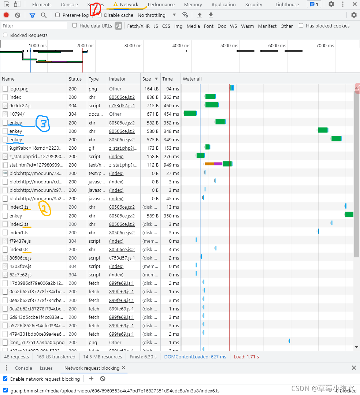Toggle the device toolbar icon
This screenshot has width=360, height=395.
pyautogui.click(x=17, y=4)
